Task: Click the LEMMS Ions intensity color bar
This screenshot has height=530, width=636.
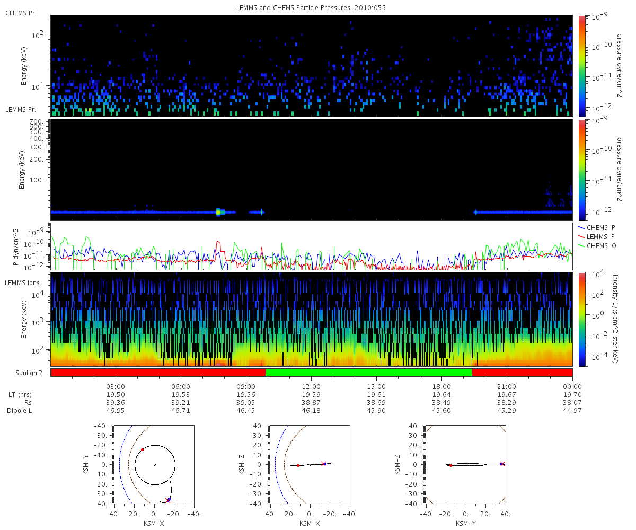Action: [582, 319]
